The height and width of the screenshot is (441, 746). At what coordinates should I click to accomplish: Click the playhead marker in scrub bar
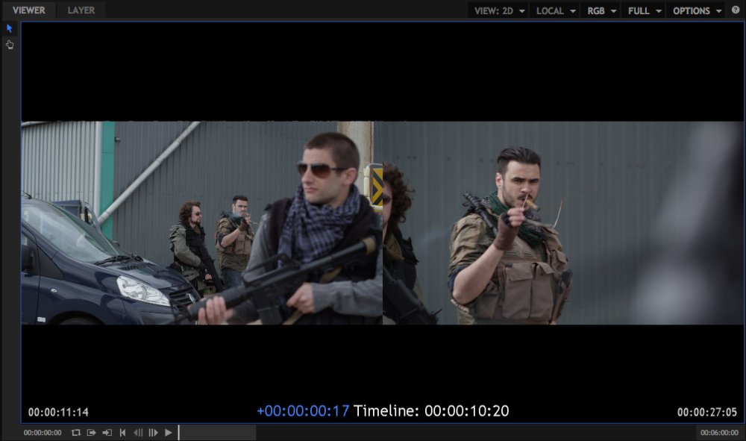179,433
